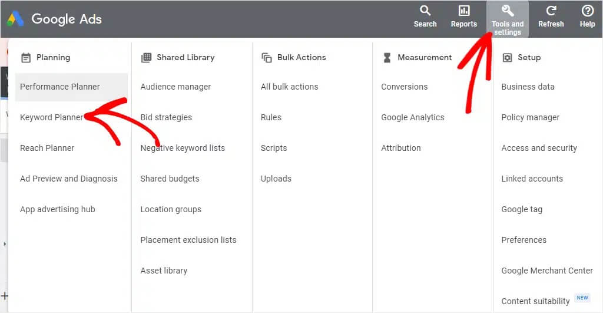This screenshot has width=603, height=313.
Task: Go to Access and security
Action: click(x=539, y=148)
